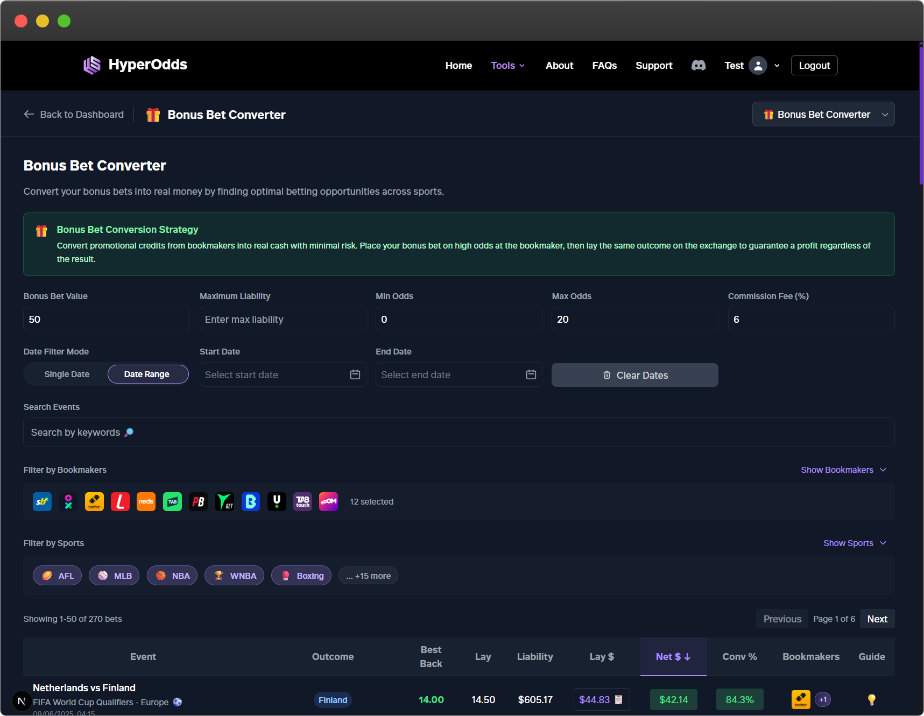924x716 pixels.
Task: Select Date Range filter mode
Action: 148,374
